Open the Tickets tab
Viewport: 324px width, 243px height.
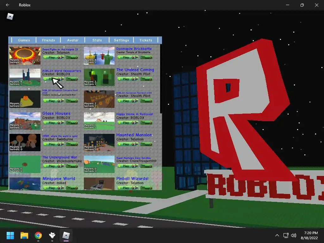(146, 40)
